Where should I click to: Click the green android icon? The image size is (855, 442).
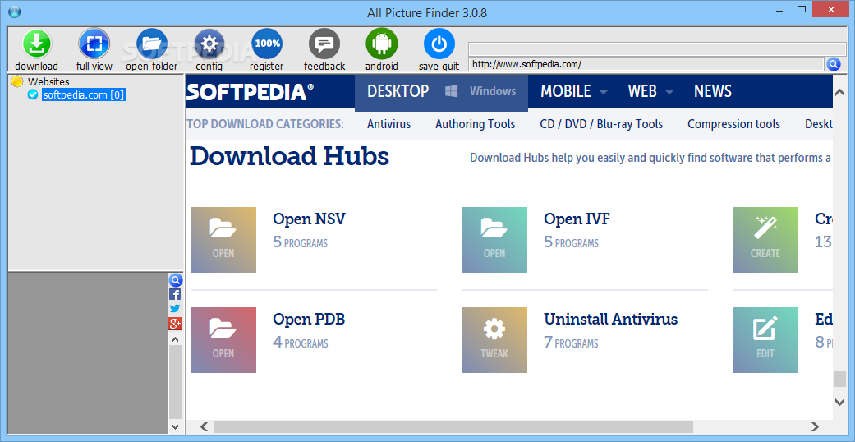point(382,44)
